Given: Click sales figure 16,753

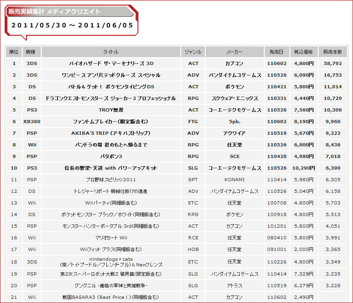Looking at the screenshot, I should (x=333, y=75).
